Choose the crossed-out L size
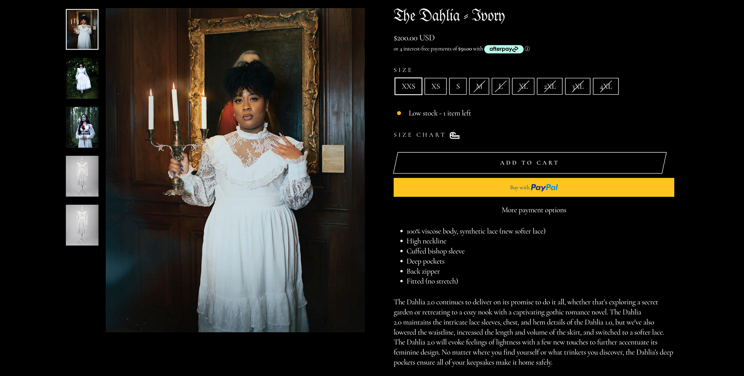This screenshot has width=744, height=376. click(x=501, y=86)
